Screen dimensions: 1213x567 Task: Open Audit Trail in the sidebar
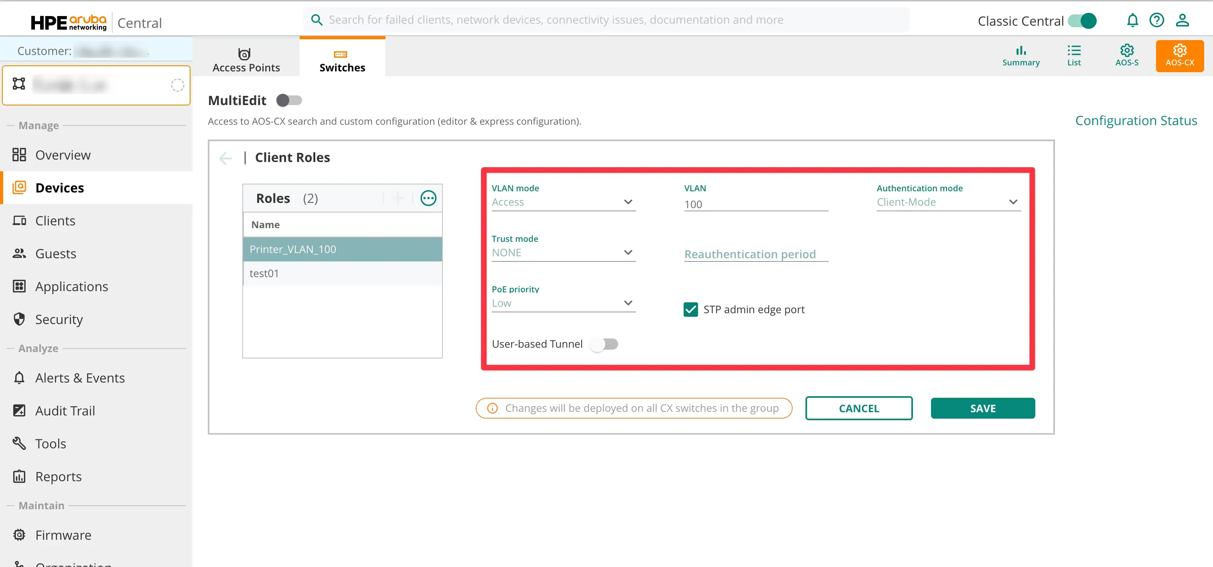[65, 411]
